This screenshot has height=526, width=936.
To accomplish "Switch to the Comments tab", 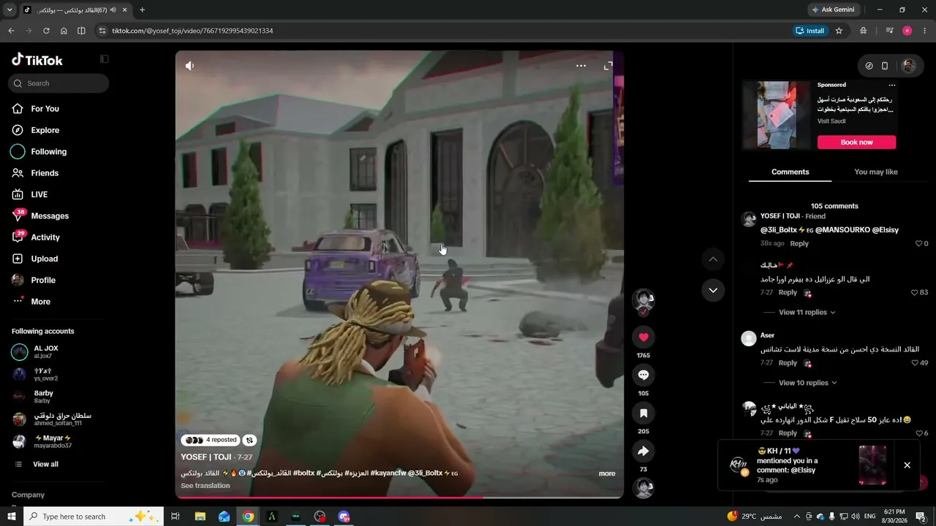I will 790,172.
